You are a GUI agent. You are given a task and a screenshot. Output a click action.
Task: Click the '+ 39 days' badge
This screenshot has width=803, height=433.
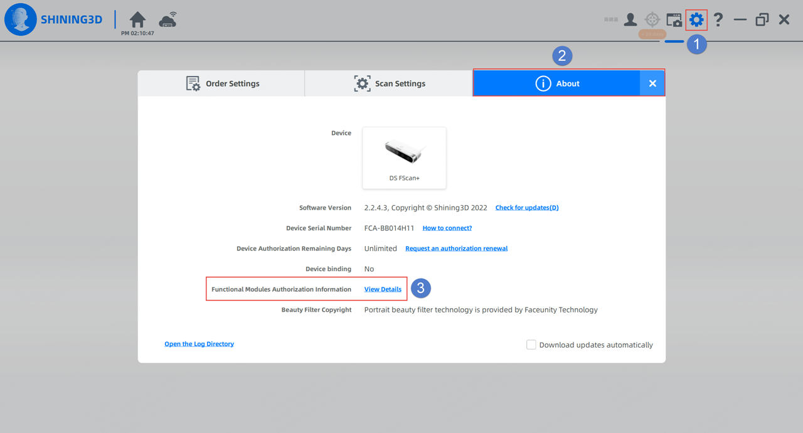(652, 34)
